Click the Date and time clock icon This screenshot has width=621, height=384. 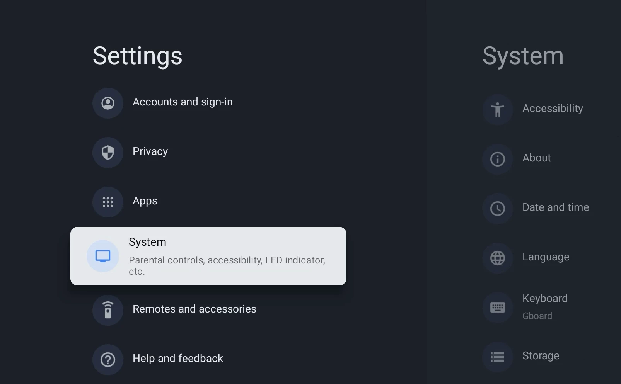pos(498,209)
